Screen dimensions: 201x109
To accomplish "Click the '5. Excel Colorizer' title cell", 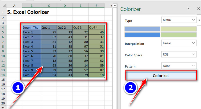I will click(x=28, y=12).
